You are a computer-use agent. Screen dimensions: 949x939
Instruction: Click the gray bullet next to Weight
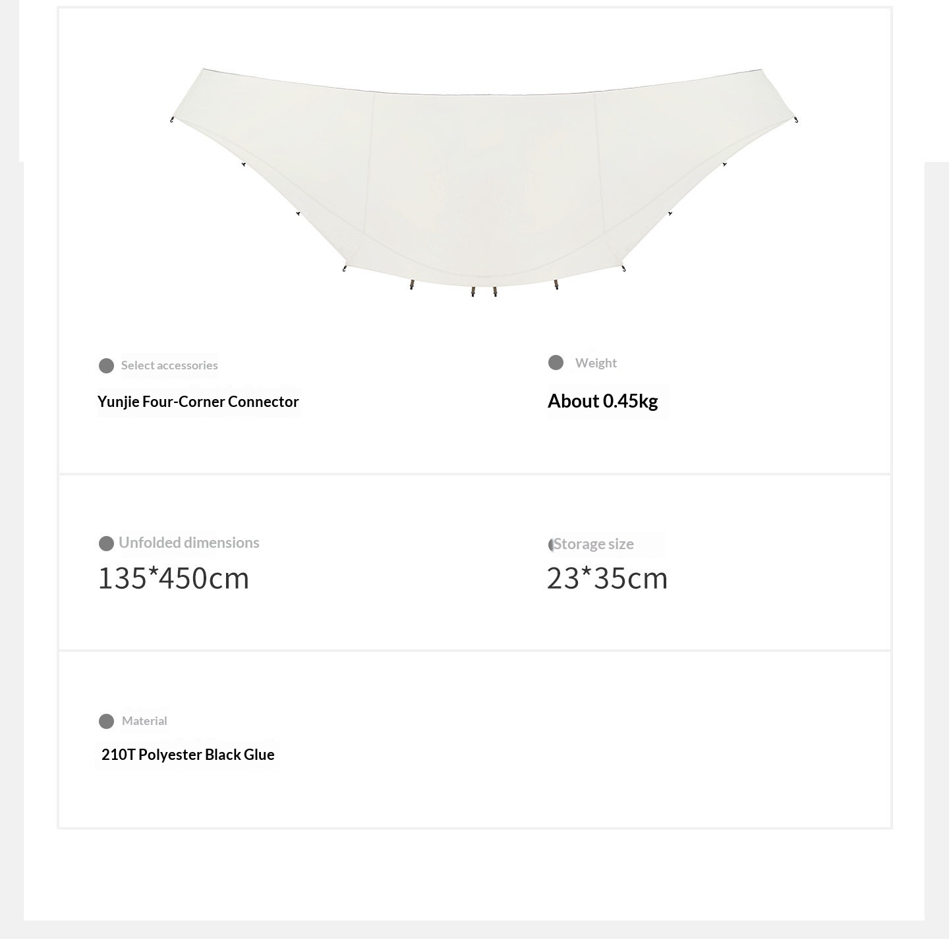tap(556, 363)
